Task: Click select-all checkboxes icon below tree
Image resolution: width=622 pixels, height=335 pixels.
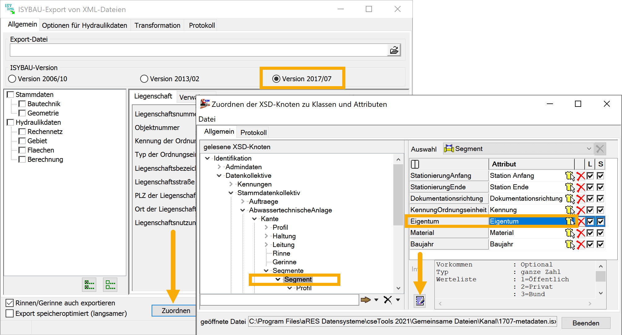Action: click(x=89, y=284)
